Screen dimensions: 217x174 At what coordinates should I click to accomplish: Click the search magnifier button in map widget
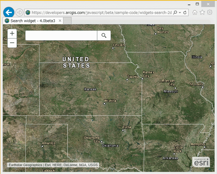tap(104, 35)
